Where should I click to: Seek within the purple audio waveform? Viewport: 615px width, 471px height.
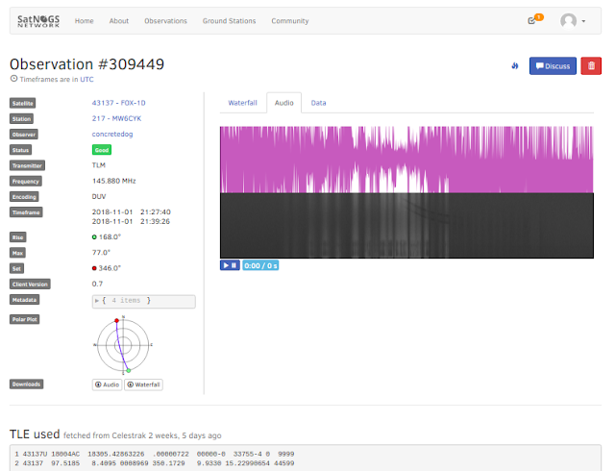coord(406,160)
